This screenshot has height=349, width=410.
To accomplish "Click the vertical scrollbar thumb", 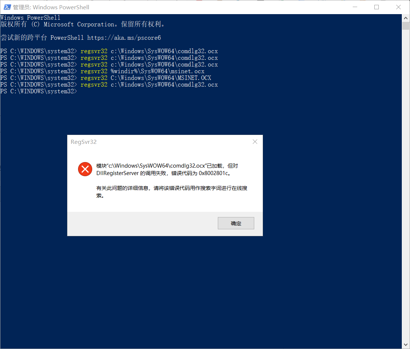I will tap(406, 26).
